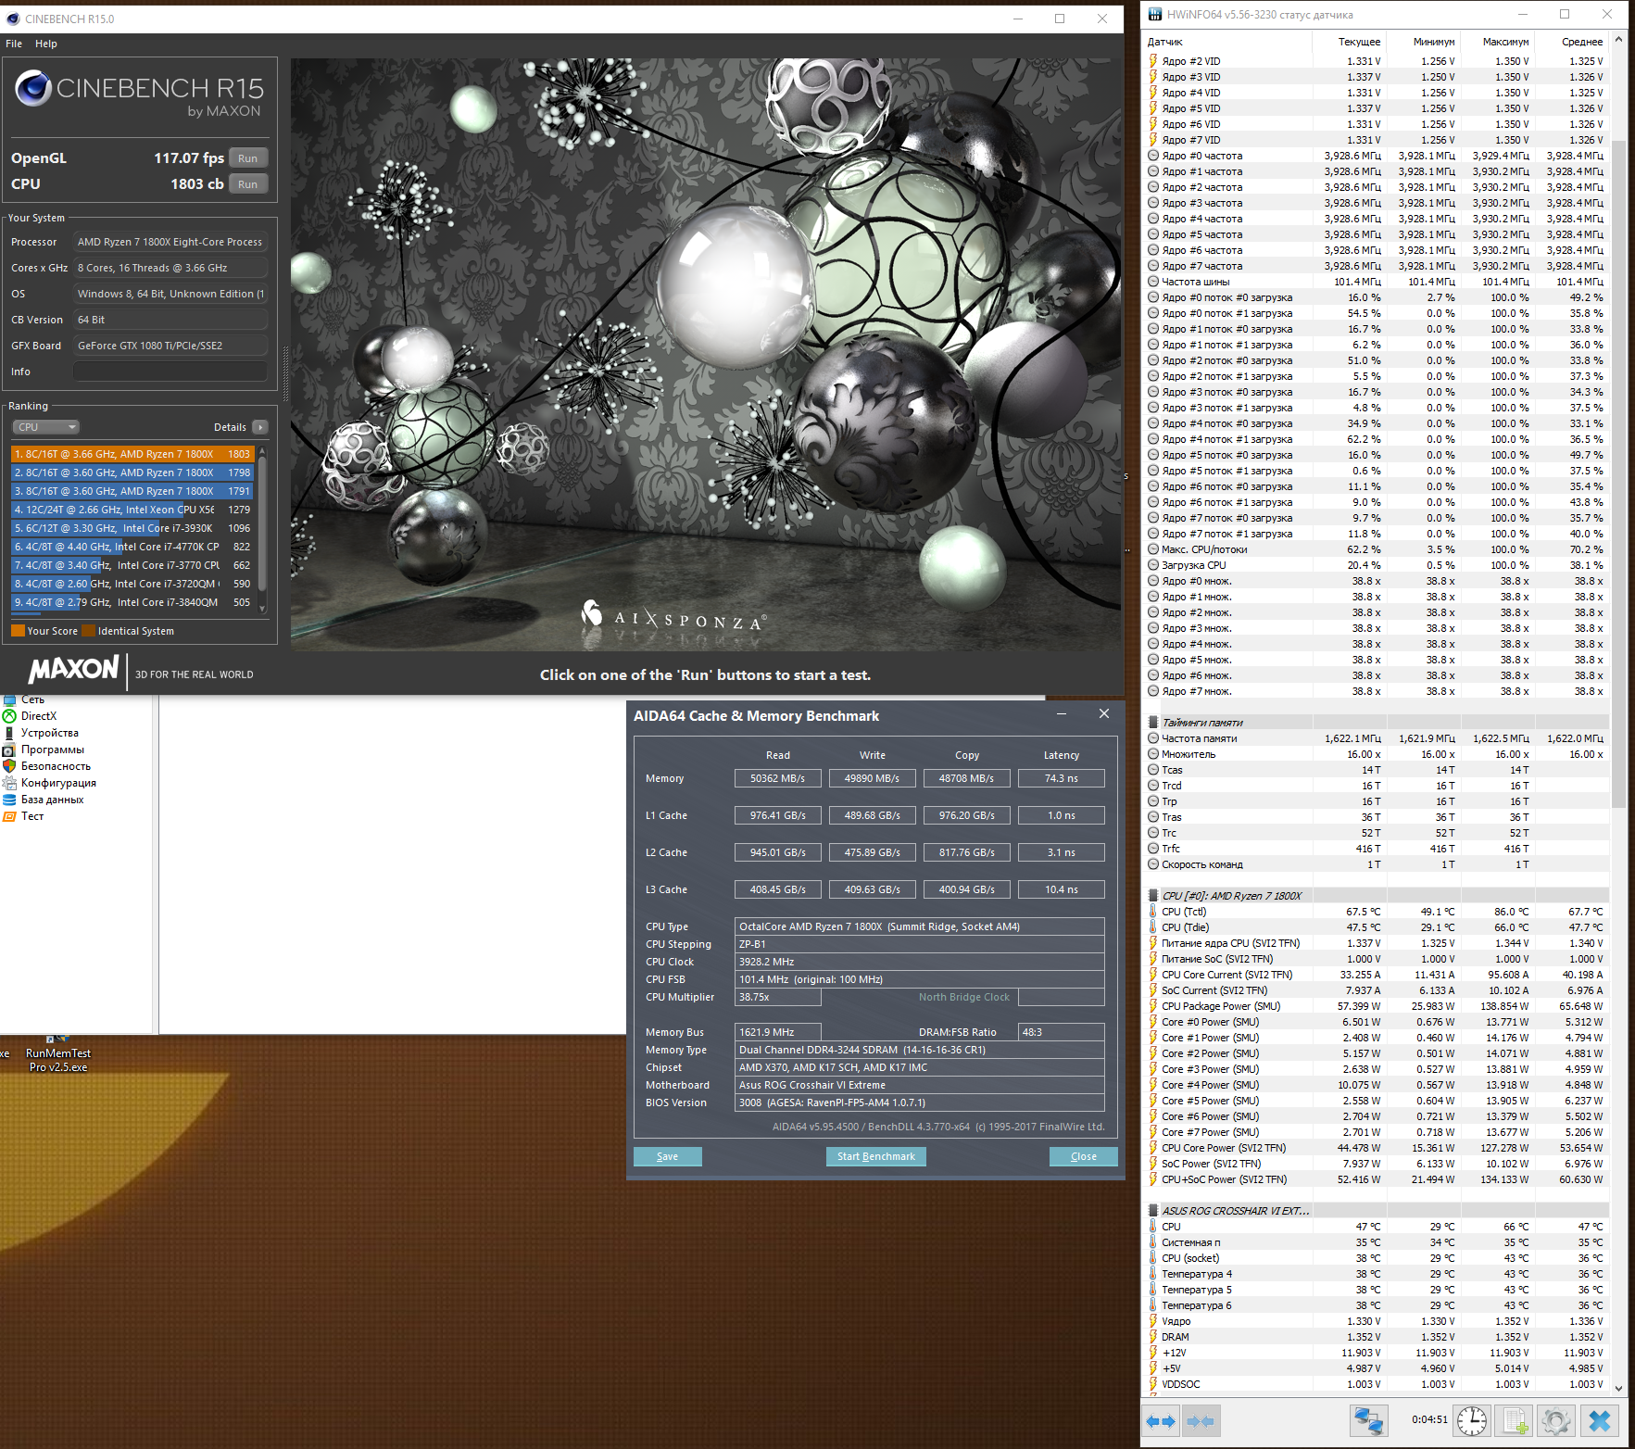Click Save in AIDA64 benchmark dialog

(668, 1156)
